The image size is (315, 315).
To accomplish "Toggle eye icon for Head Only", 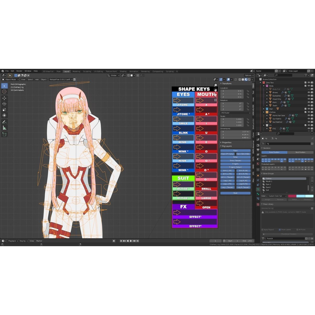I will pos(309,99).
